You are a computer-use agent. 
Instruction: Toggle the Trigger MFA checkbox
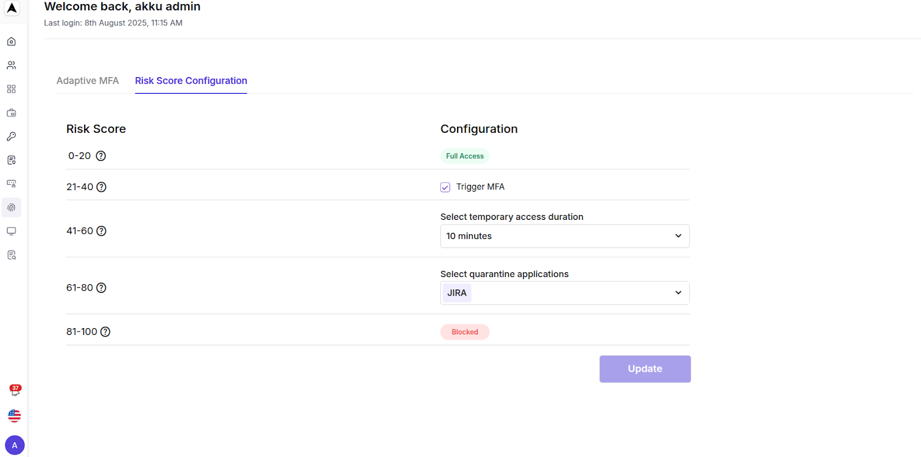445,187
